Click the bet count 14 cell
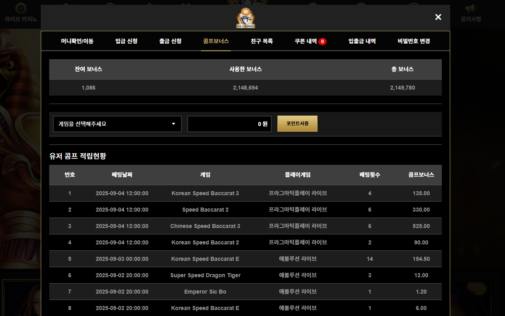The height and width of the screenshot is (316, 505). coord(370,259)
